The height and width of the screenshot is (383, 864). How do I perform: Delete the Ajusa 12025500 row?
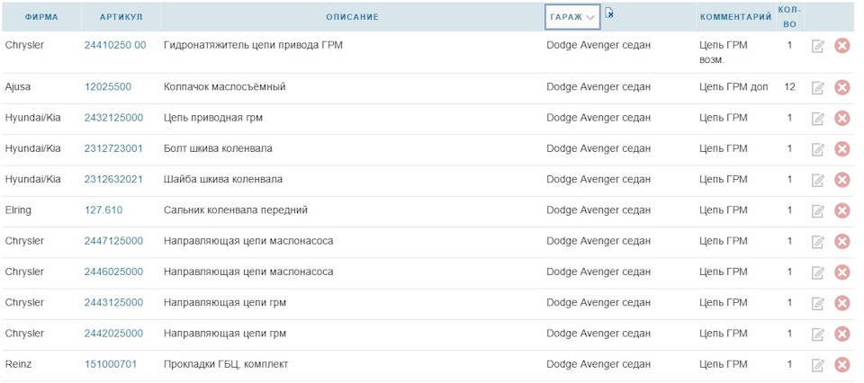(842, 87)
